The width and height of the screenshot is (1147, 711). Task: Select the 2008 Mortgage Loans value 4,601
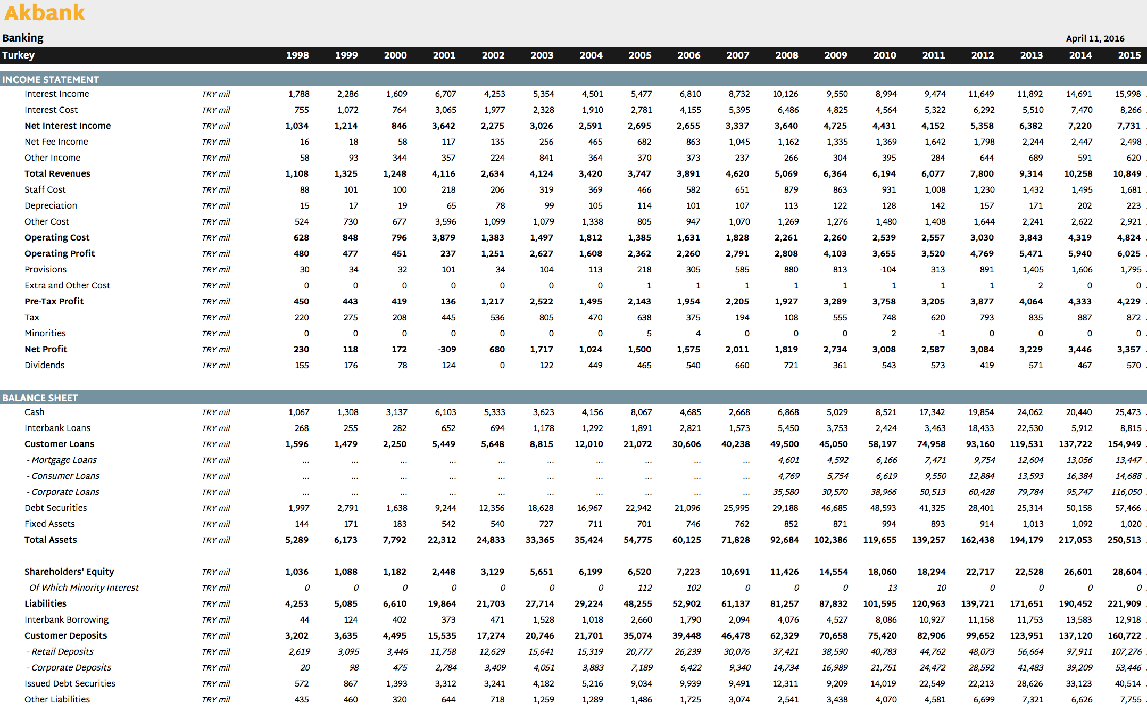point(788,460)
